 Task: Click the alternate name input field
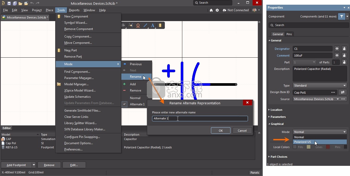click(200, 118)
